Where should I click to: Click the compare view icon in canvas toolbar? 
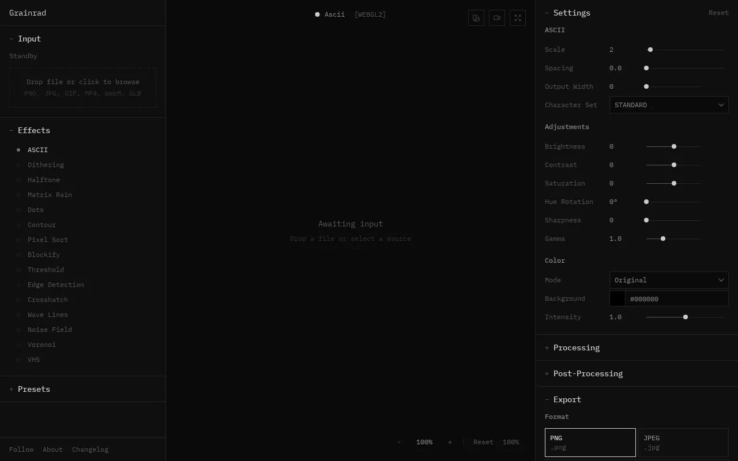pos(476,18)
